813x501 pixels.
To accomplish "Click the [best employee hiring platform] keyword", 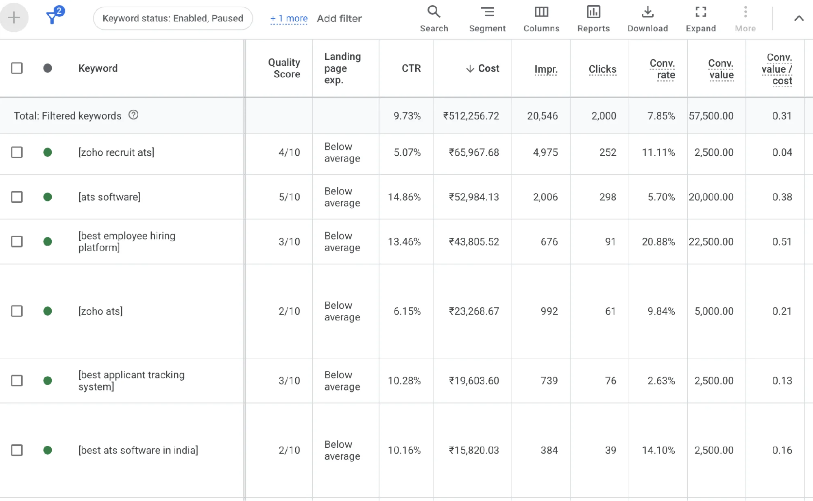I will click(127, 242).
